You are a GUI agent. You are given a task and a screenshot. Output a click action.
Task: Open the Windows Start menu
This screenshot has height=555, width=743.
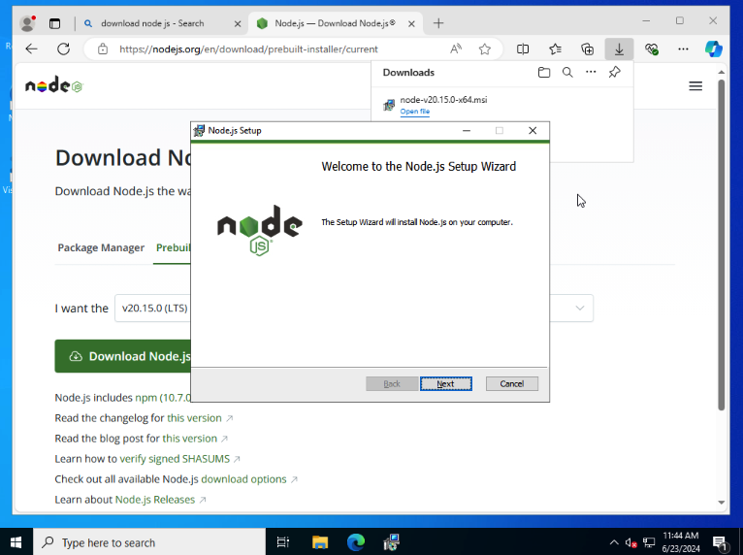coord(16,541)
